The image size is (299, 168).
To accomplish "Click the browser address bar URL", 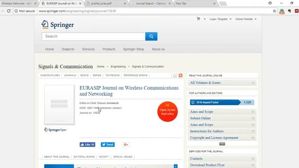I will (77, 11).
